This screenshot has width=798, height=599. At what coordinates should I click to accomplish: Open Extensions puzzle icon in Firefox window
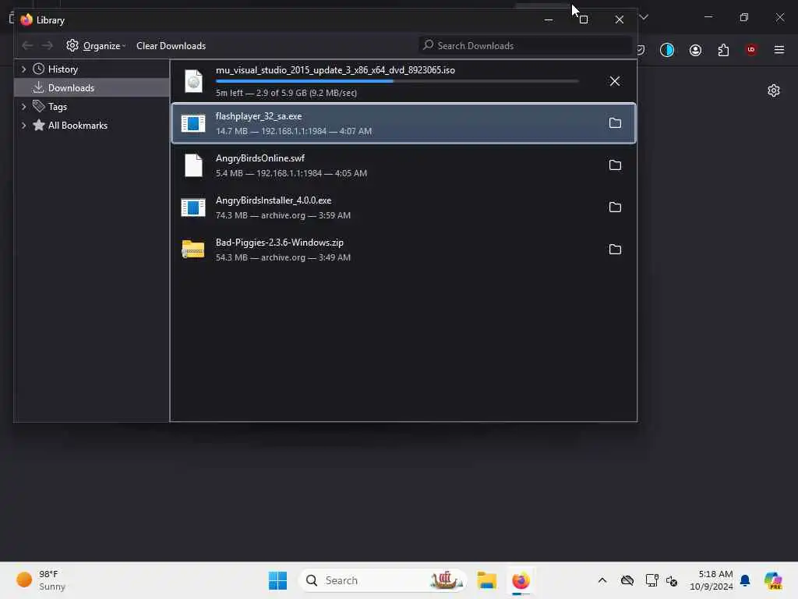point(723,50)
